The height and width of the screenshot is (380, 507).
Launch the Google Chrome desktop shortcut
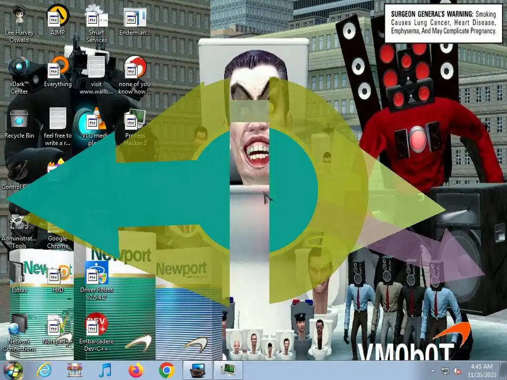pyautogui.click(x=57, y=233)
